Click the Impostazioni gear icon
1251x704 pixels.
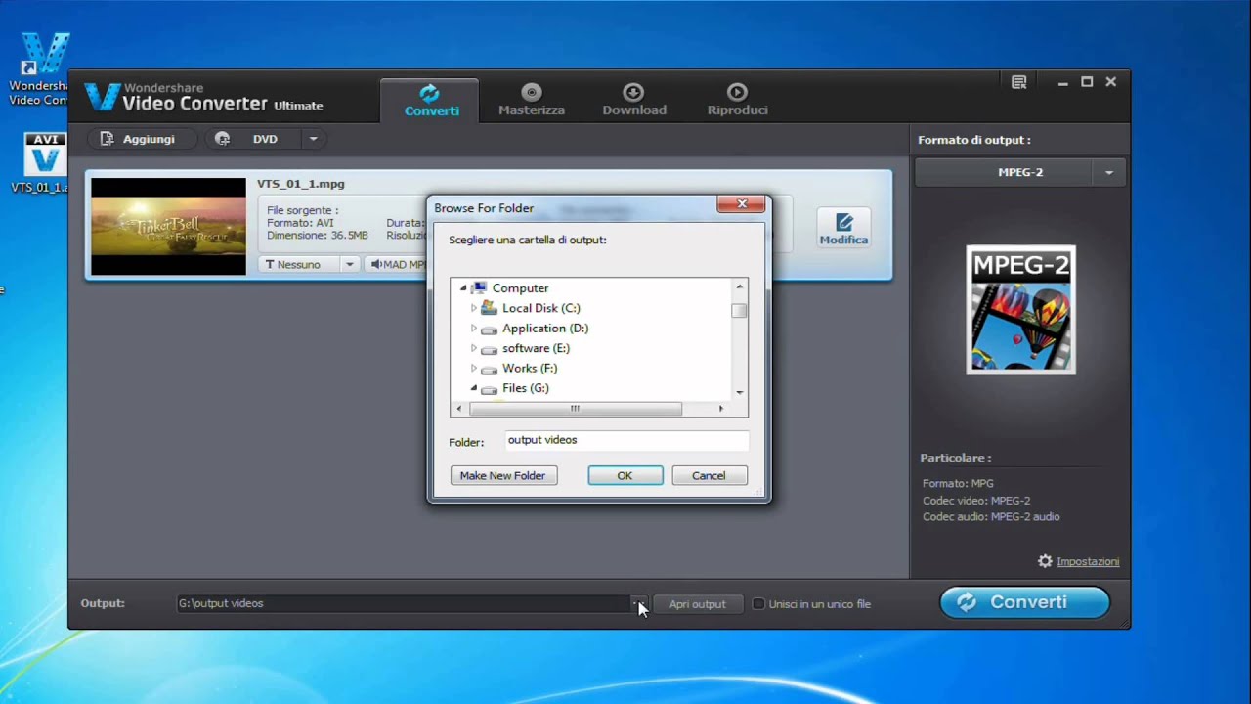coord(1045,561)
